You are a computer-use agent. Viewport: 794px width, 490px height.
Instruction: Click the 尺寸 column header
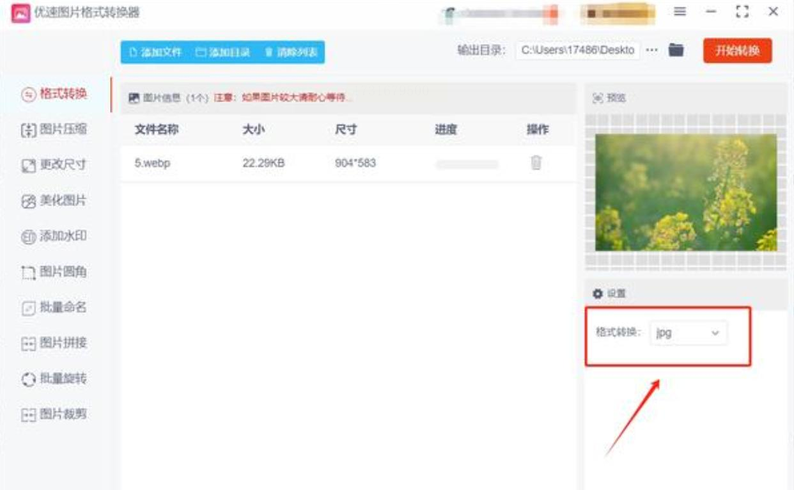[346, 130]
